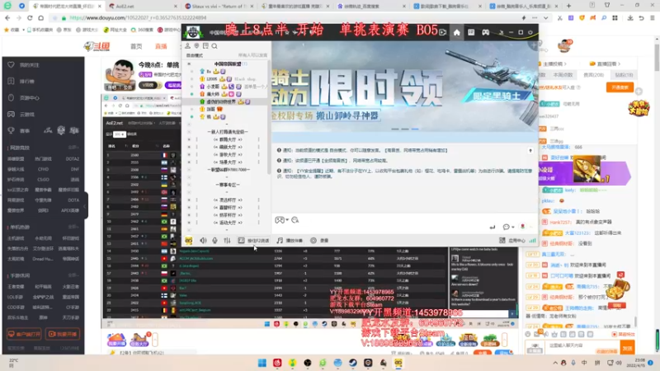This screenshot has height=371, width=660.
Task: Open 我的关注 in Douyu sidebar
Action: 30,65
